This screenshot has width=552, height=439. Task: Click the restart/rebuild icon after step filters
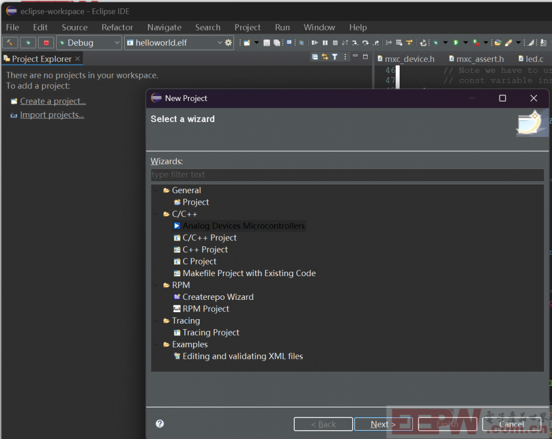(x=423, y=43)
